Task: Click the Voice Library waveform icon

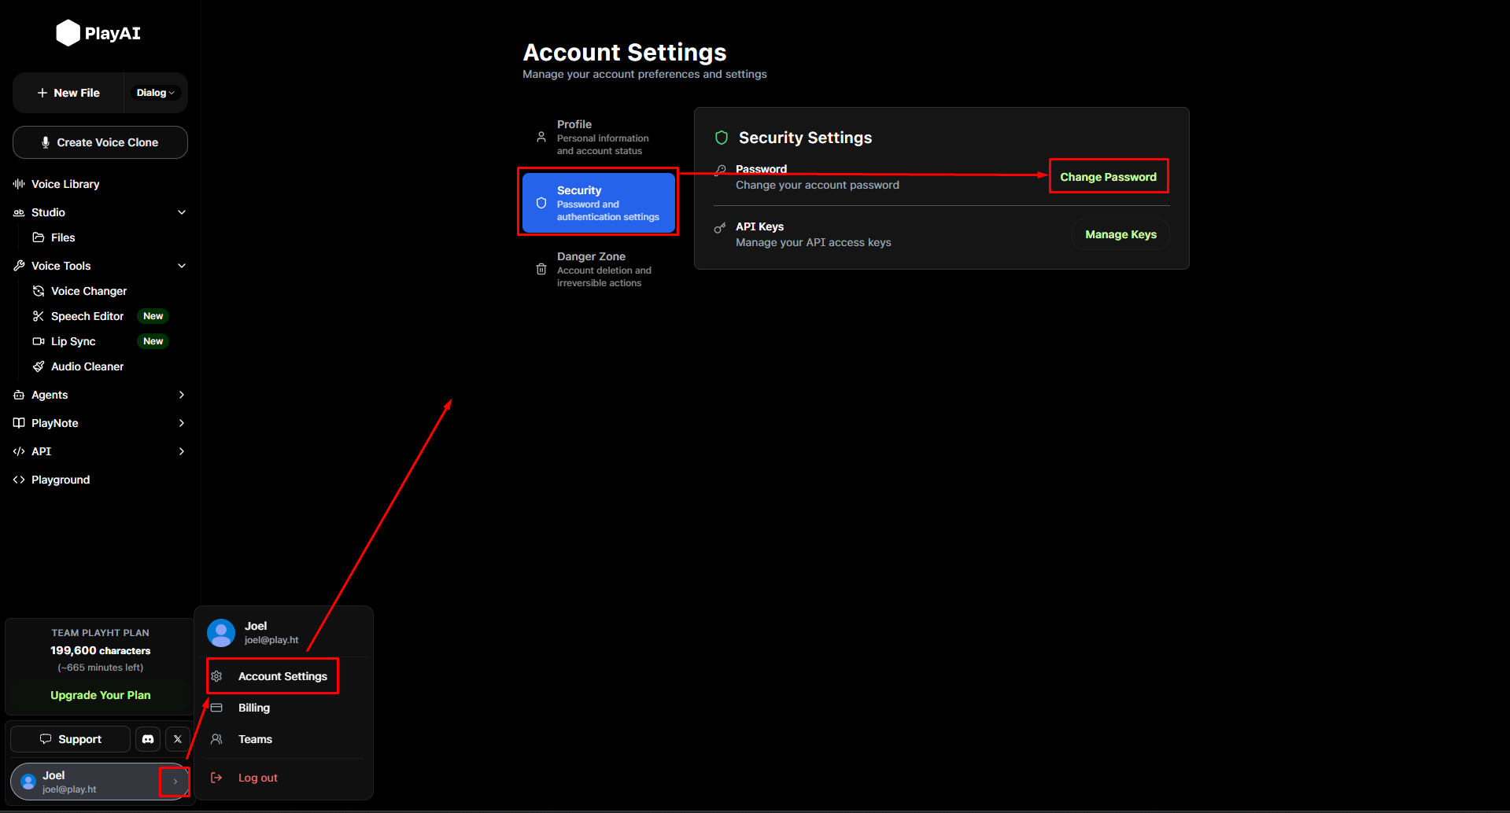Action: coord(19,184)
